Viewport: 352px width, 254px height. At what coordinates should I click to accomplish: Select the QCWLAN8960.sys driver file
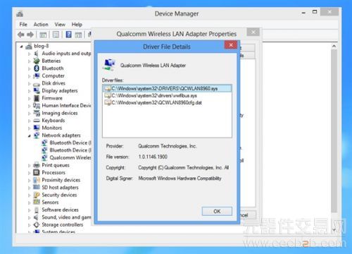pyautogui.click(x=167, y=88)
